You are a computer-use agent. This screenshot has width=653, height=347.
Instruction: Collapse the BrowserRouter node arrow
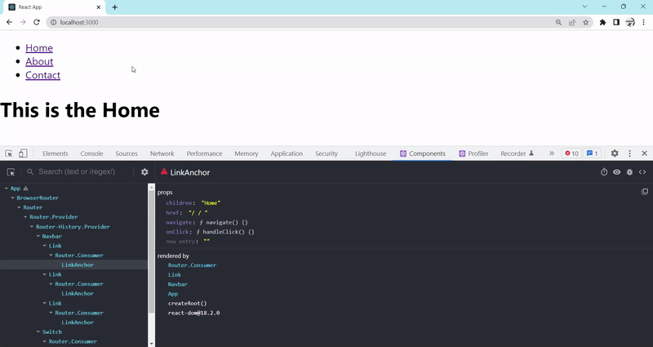13,198
